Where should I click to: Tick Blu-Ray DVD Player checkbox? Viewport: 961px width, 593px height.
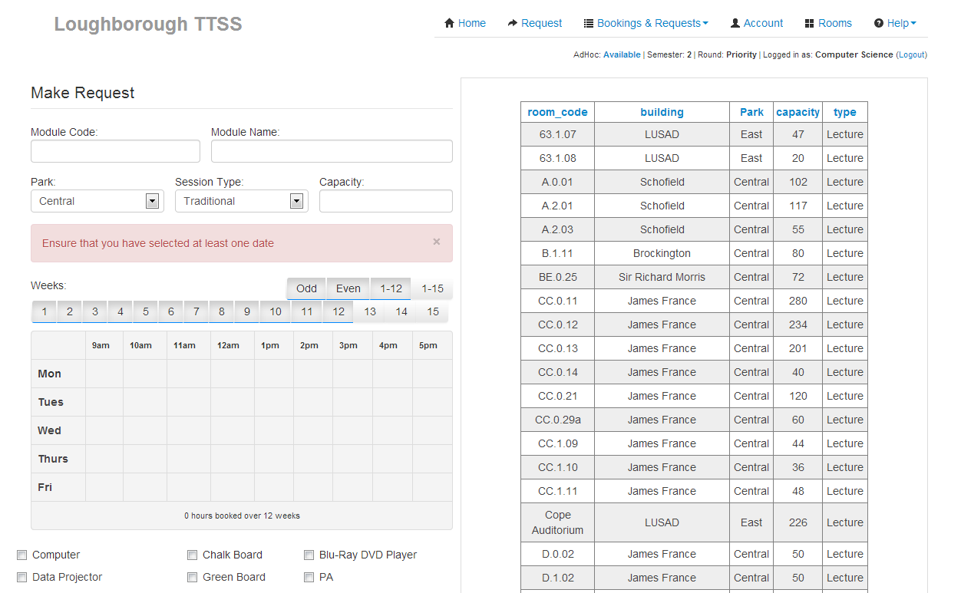tap(309, 555)
